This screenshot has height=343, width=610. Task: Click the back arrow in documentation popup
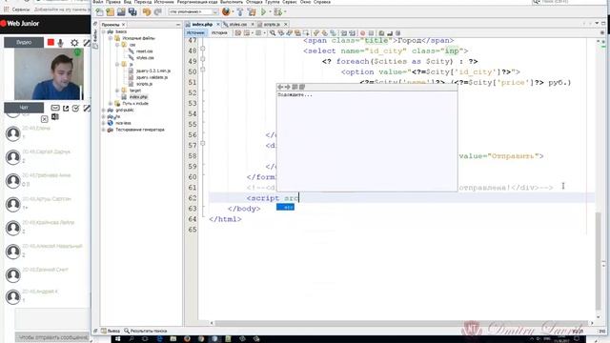point(280,87)
